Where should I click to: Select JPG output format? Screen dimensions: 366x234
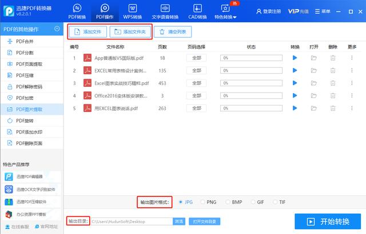(186, 202)
